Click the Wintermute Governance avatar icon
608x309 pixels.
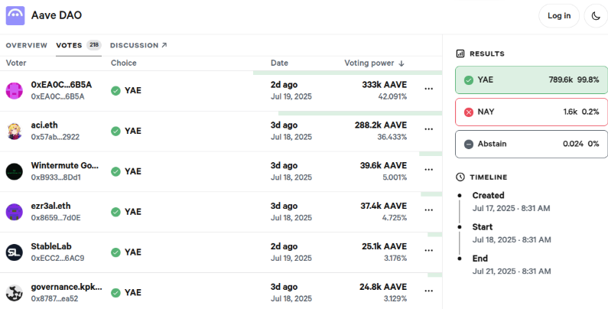click(x=15, y=171)
